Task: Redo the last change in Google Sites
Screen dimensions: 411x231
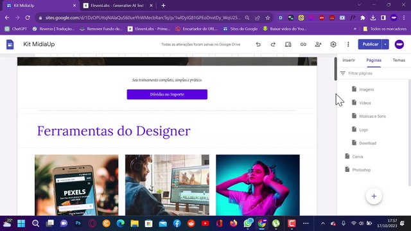Action: pos(273,44)
